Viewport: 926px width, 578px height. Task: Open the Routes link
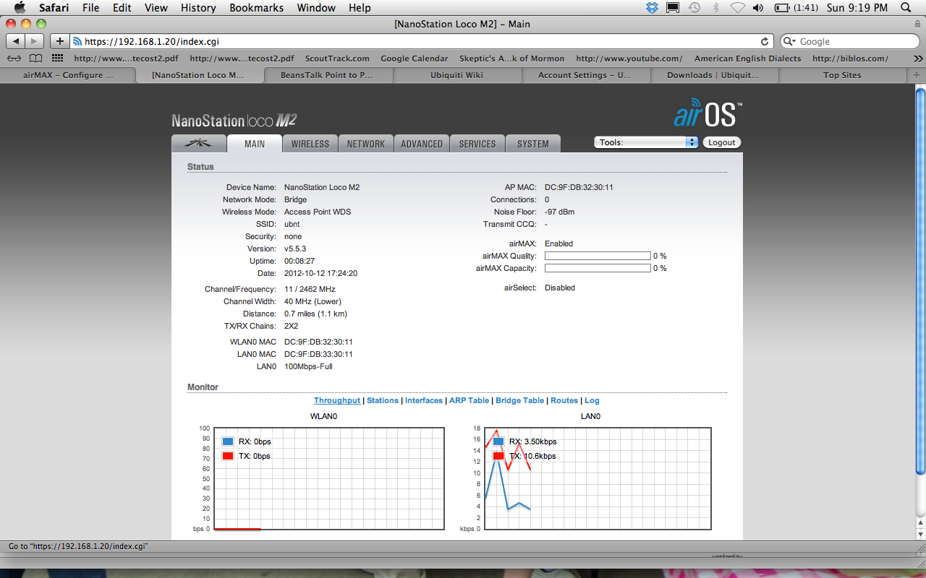(x=564, y=400)
